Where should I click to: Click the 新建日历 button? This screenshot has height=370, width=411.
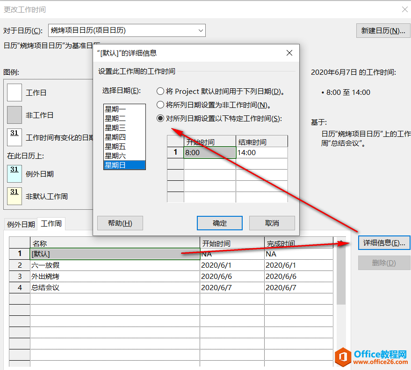click(382, 31)
